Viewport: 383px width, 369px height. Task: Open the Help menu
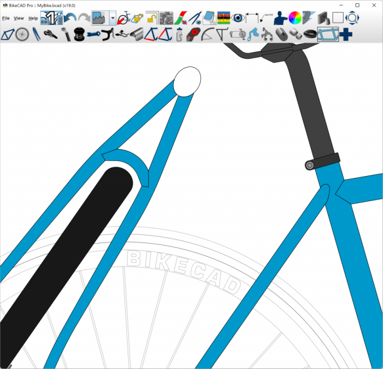tap(33, 18)
